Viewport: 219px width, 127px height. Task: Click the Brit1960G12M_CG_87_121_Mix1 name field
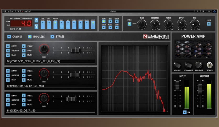(x=51, y=86)
